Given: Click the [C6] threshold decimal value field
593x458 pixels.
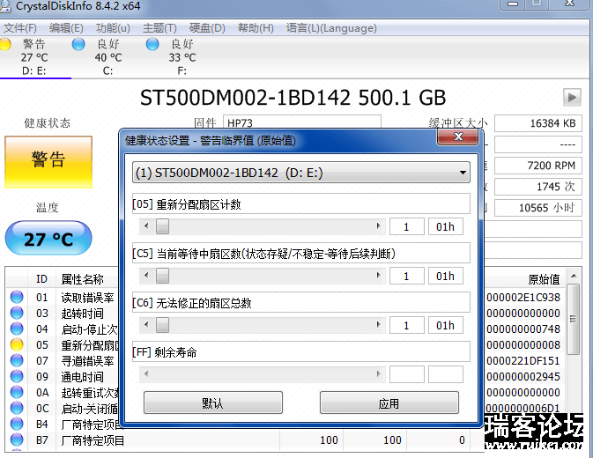Looking at the screenshot, I should pos(407,325).
